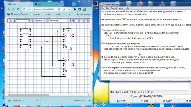Focus the text field between L and S

[x=22, y=21]
